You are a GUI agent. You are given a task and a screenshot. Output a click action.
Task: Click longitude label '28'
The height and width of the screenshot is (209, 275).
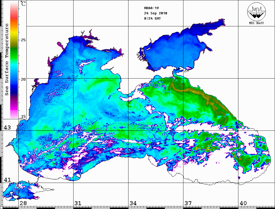point(23,203)
